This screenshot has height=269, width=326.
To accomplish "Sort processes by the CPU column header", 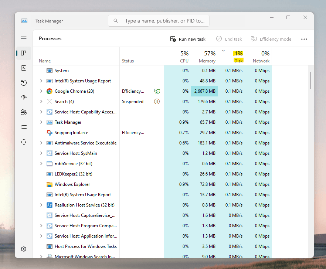I will tap(177, 56).
